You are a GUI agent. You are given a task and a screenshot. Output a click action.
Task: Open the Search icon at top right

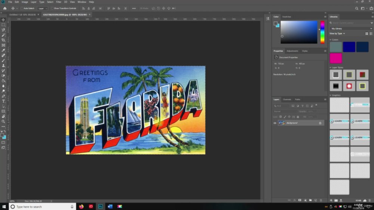point(356,8)
